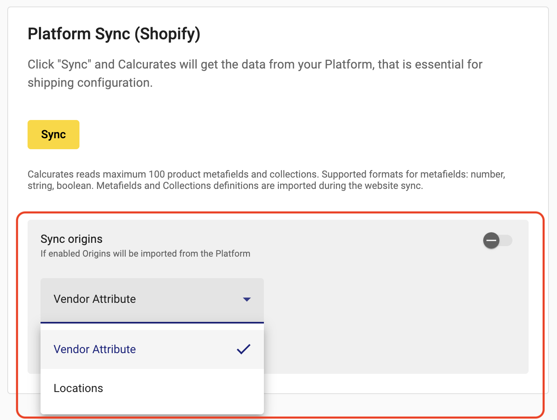Click the description starting 'Click "Sync" and Calcurates'
The height and width of the screenshot is (420, 557).
pyautogui.click(x=255, y=73)
